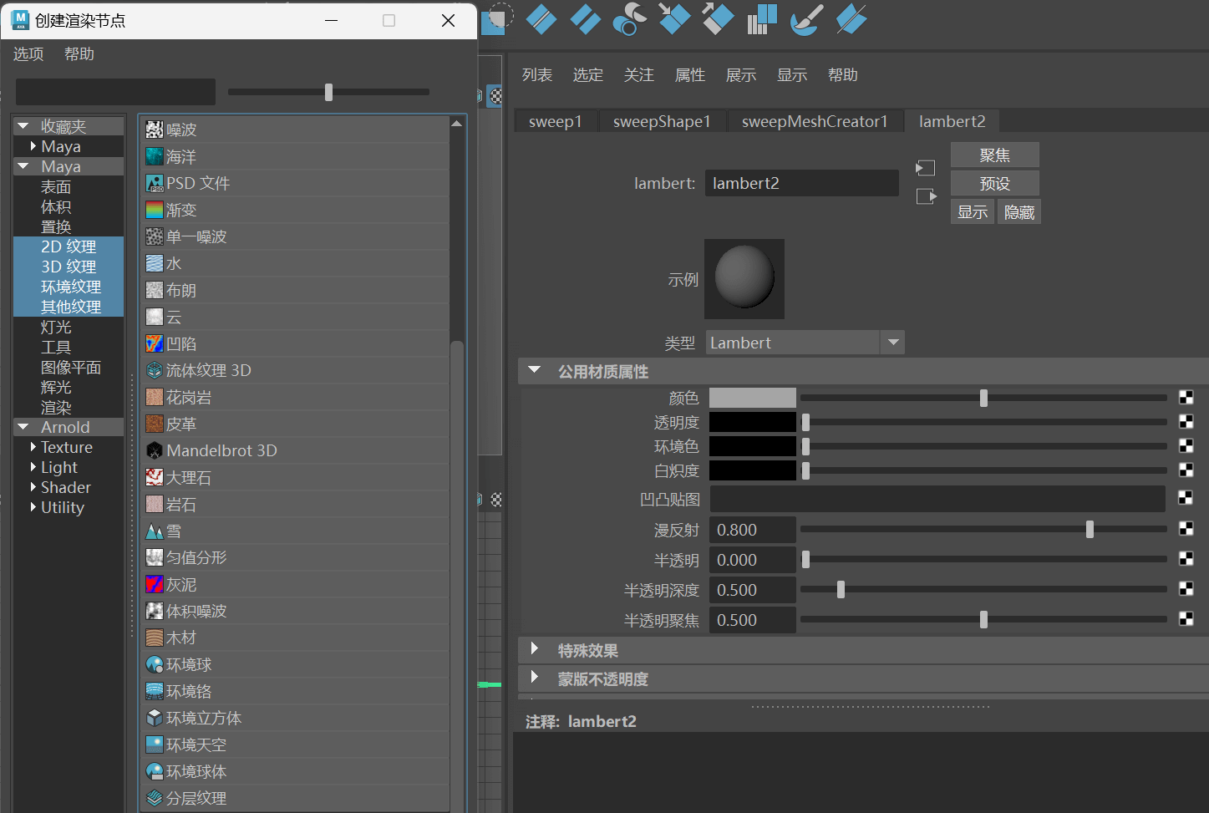Create a 布朗 brownian texture node
The height and width of the screenshot is (813, 1209).
[294, 290]
